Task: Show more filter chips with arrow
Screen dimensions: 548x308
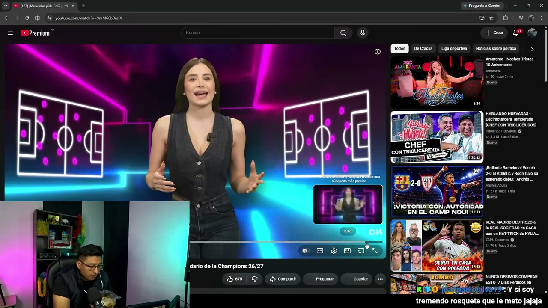Action: 532,49
